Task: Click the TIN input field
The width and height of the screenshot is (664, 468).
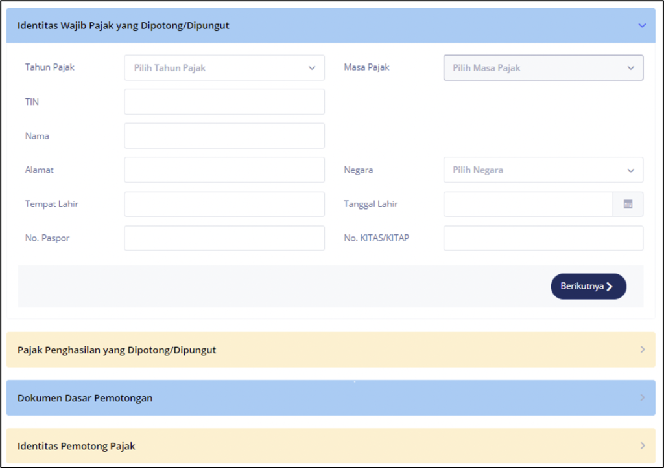Action: (x=224, y=102)
